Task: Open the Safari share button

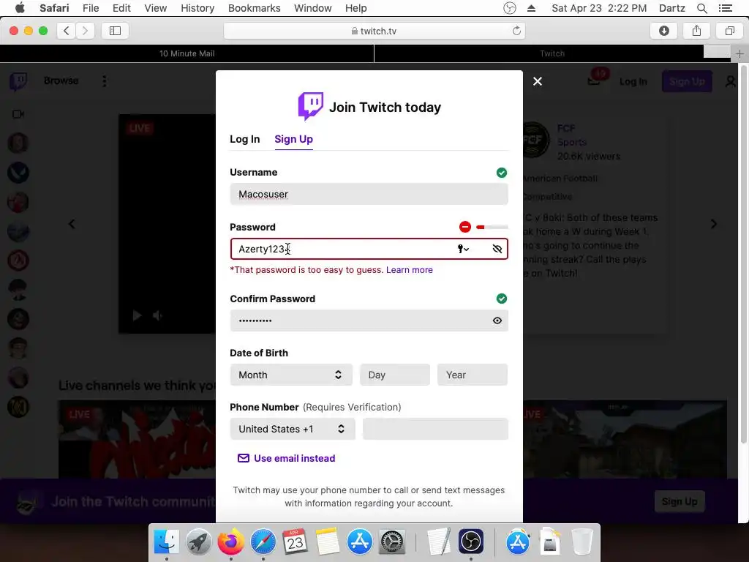Action: point(696,31)
